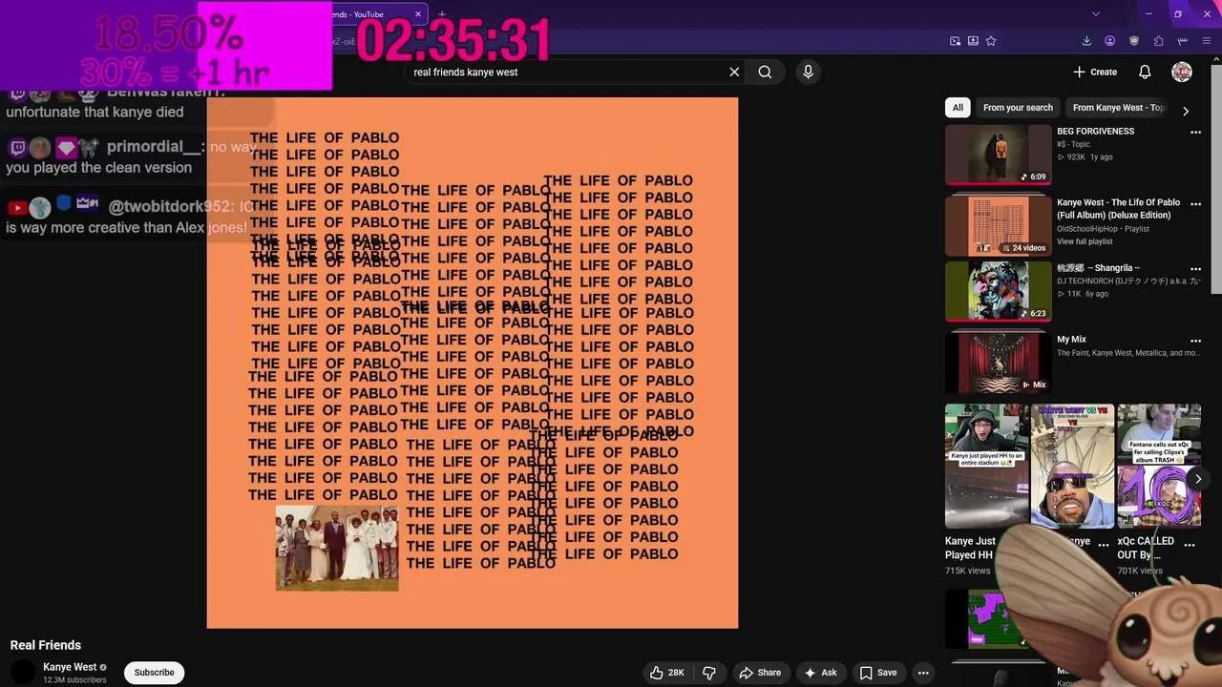Subscribe to Kanye West channel
This screenshot has width=1222, height=687.
click(x=154, y=673)
